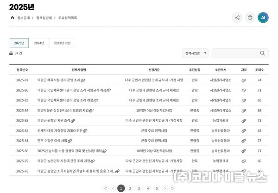Open attachment in 자료 column for 2025-81
The image size is (278, 193).
244,141
